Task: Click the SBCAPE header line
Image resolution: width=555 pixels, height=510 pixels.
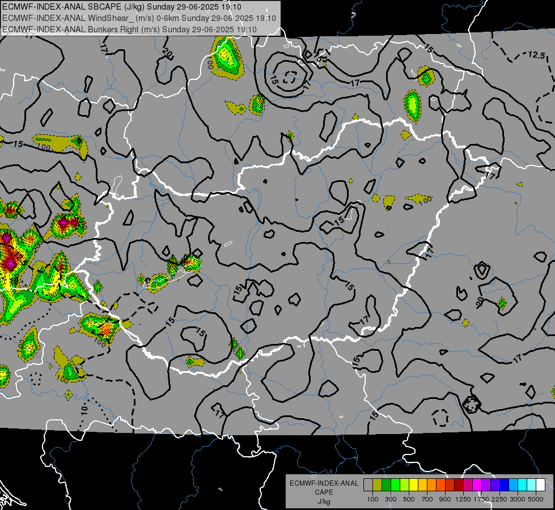Action: click(x=122, y=7)
